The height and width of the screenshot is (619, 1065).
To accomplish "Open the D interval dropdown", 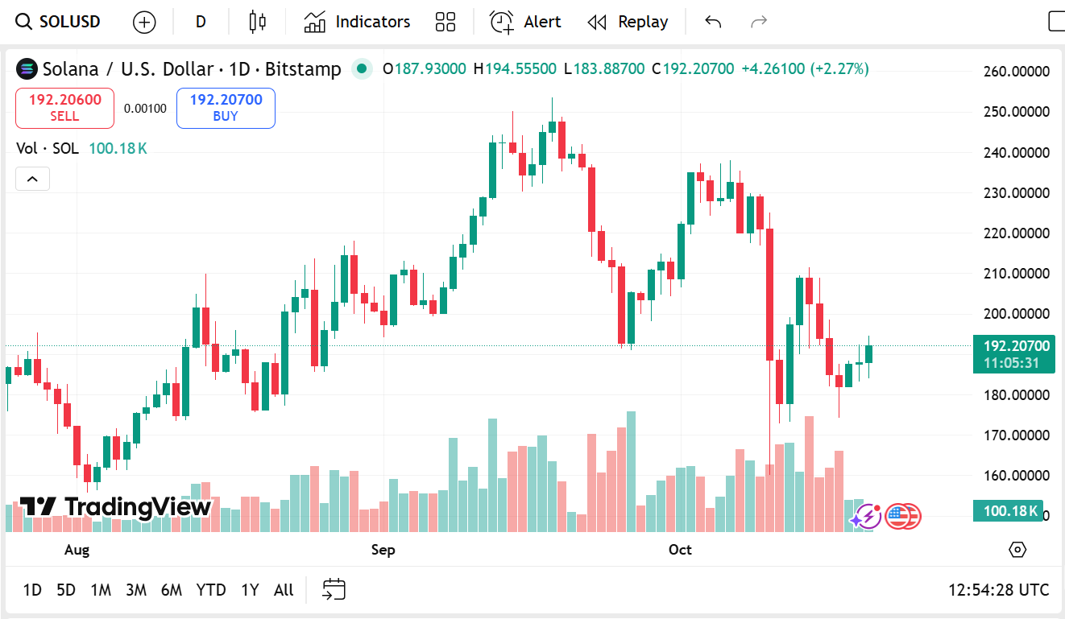I will click(x=201, y=22).
